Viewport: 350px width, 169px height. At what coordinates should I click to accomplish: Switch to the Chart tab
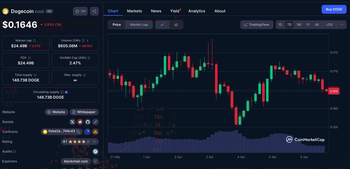[x=113, y=11]
